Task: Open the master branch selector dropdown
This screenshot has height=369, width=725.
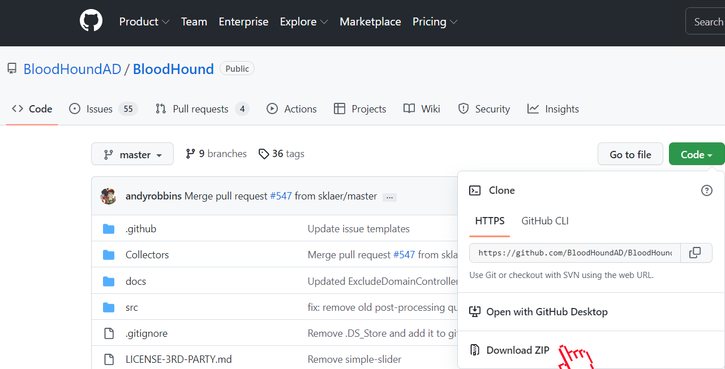Action: [x=132, y=154]
